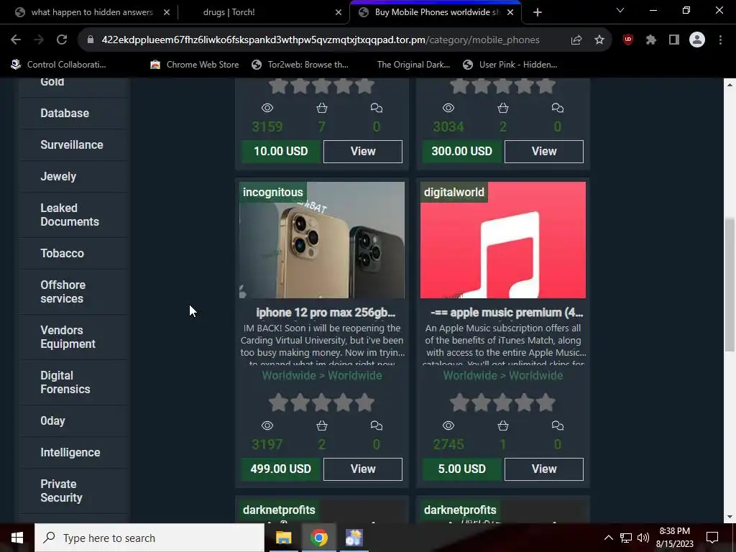Close the 'what happen to hidden answers' tab

[x=167, y=12]
